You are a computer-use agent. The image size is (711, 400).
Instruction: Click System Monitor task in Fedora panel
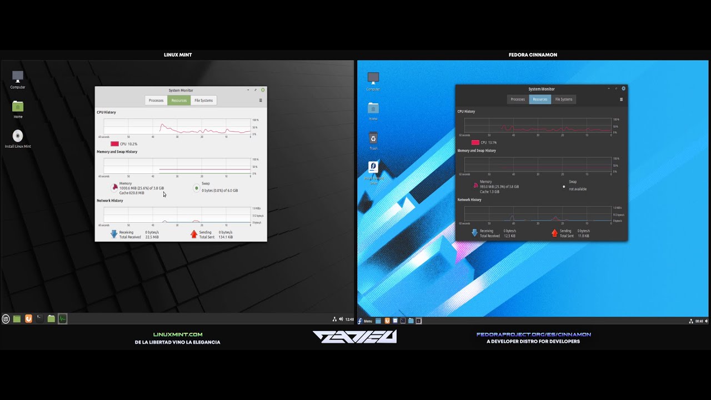click(418, 321)
